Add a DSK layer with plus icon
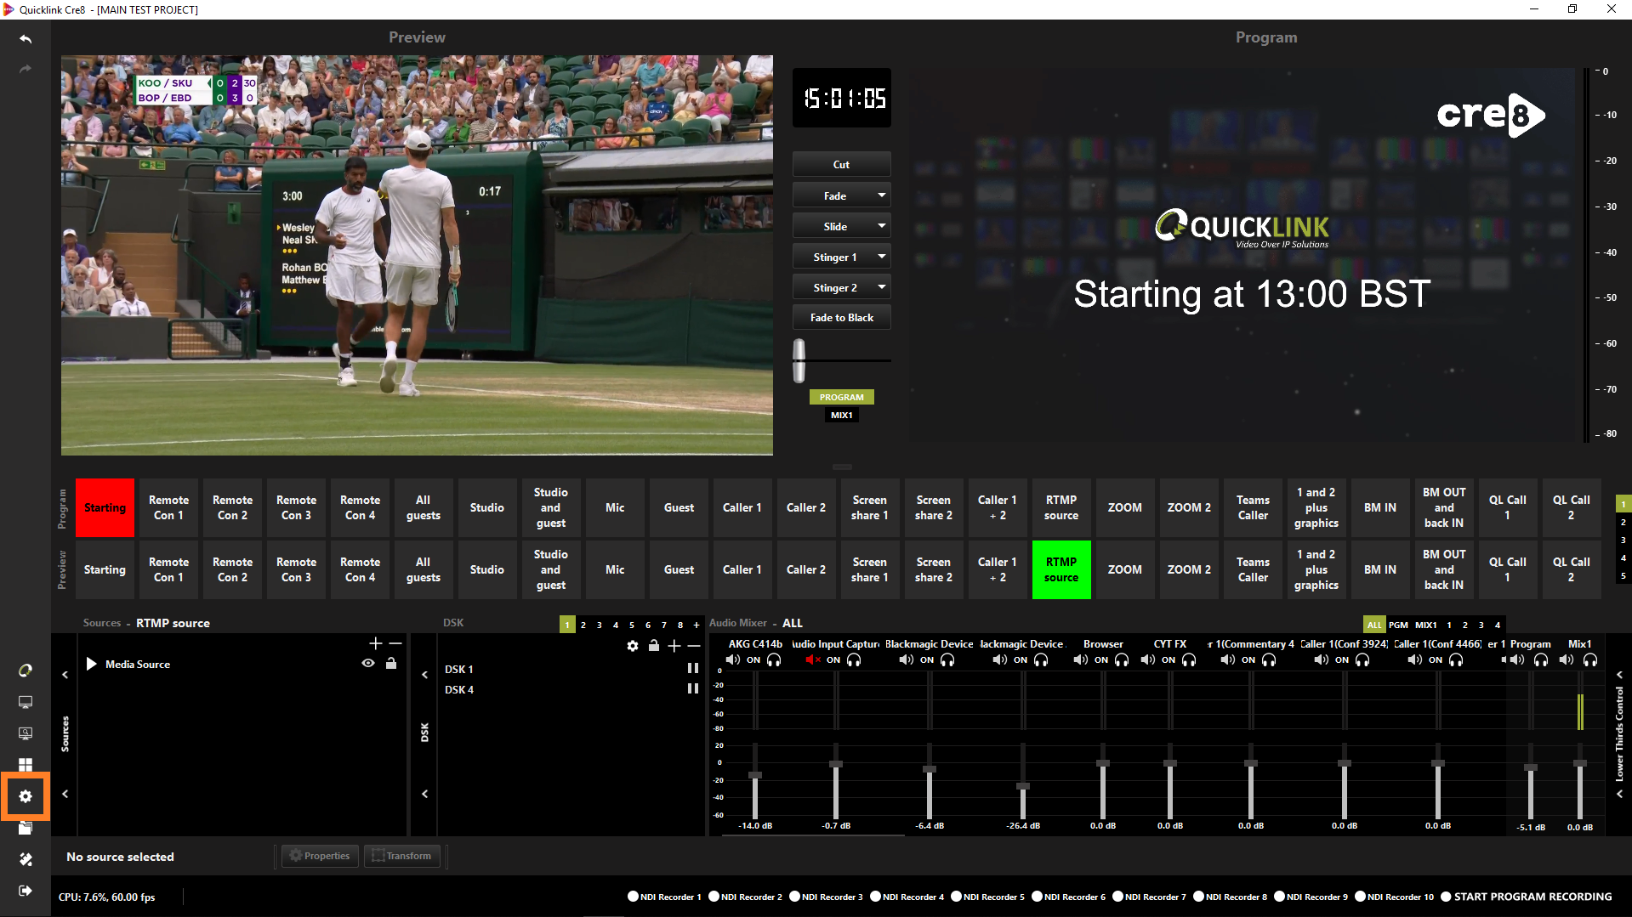The width and height of the screenshot is (1632, 917). click(x=674, y=646)
